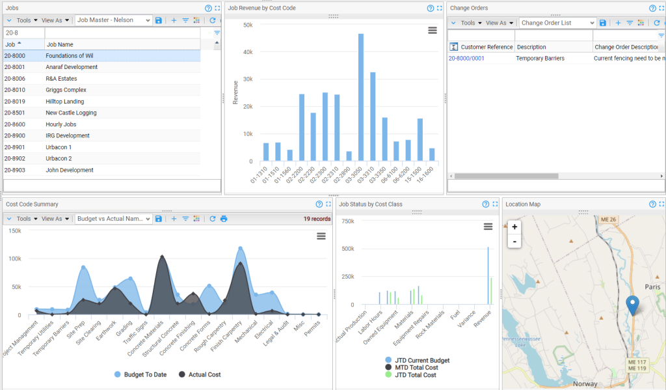Open View As menu in Cost Code Summary
The image size is (666, 390).
tap(55, 219)
